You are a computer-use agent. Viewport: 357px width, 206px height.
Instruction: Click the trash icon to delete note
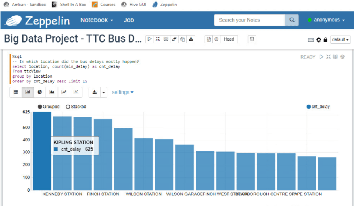tap(252, 39)
